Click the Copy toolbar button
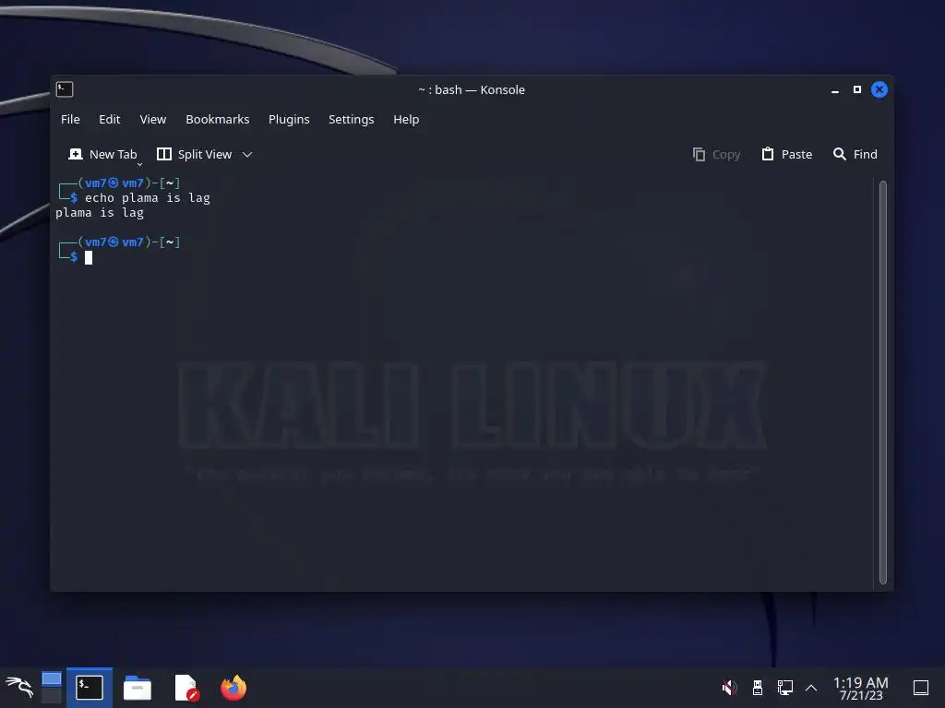The image size is (945, 708). (716, 154)
